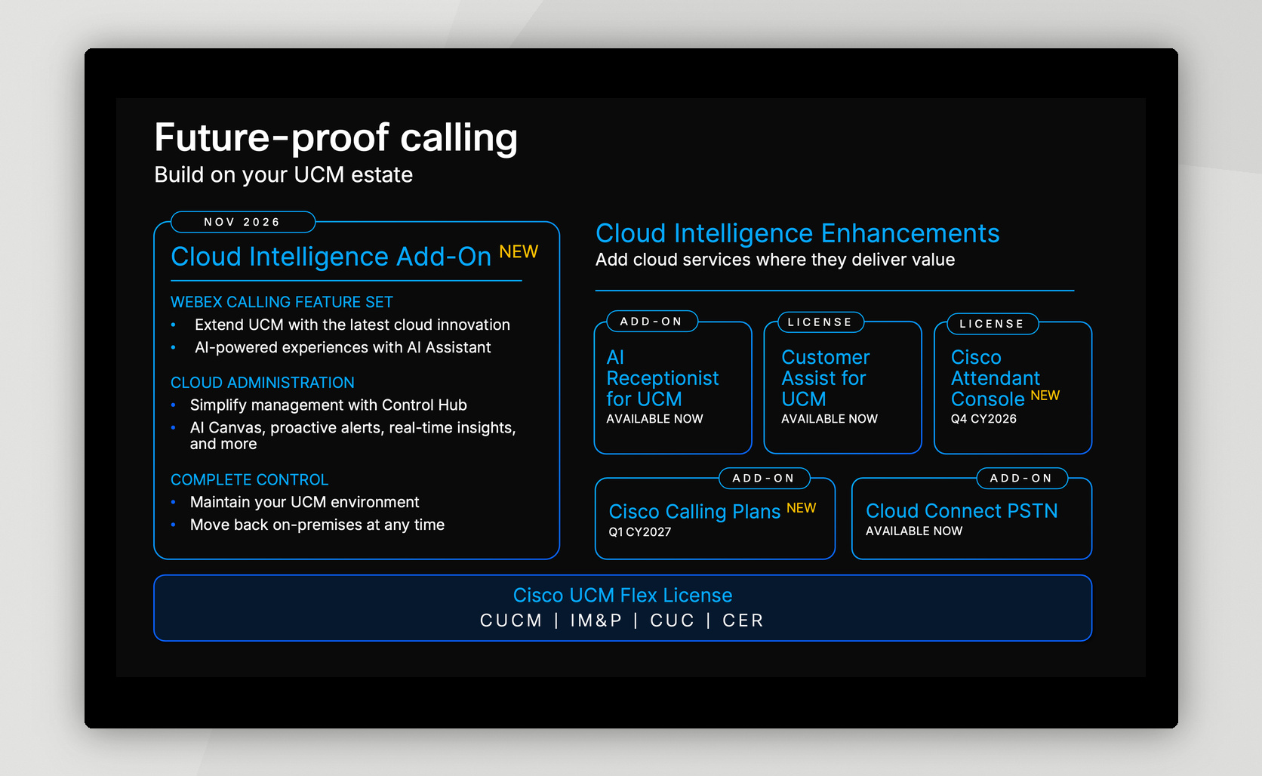Click the 'Q1 CY2027' availability text

click(640, 532)
